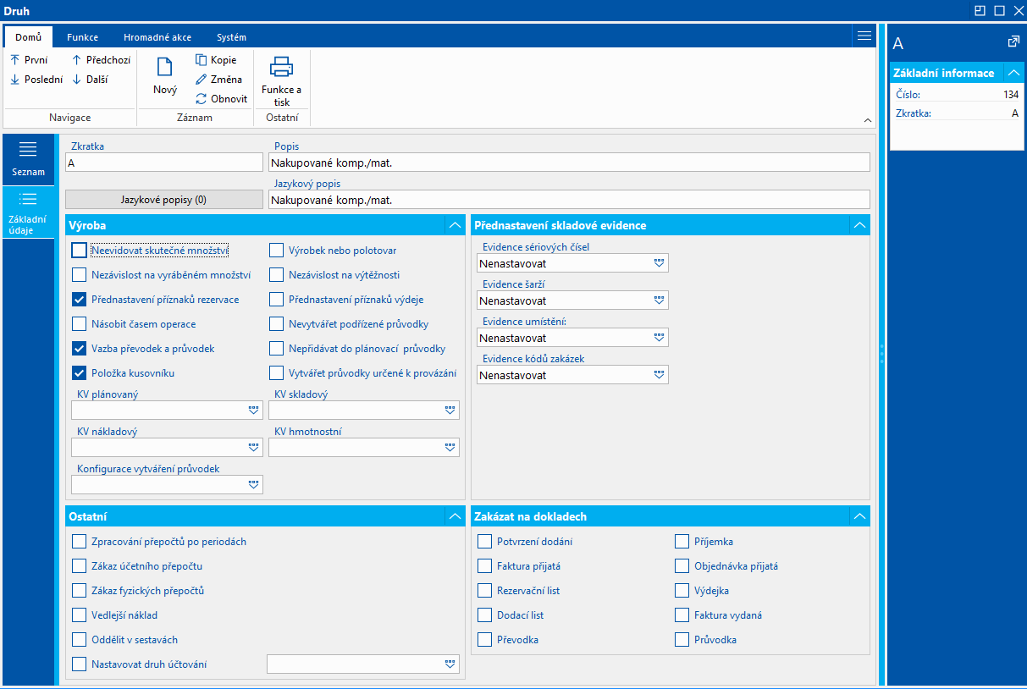Refresh record with Obnovit
Viewport: 1027px width, 689px height.
click(x=221, y=99)
